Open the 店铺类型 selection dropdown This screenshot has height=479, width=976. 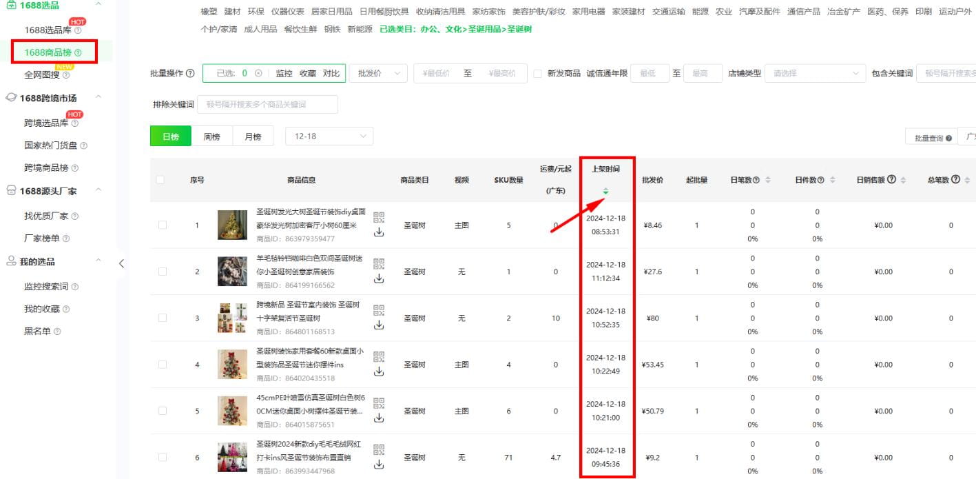816,72
